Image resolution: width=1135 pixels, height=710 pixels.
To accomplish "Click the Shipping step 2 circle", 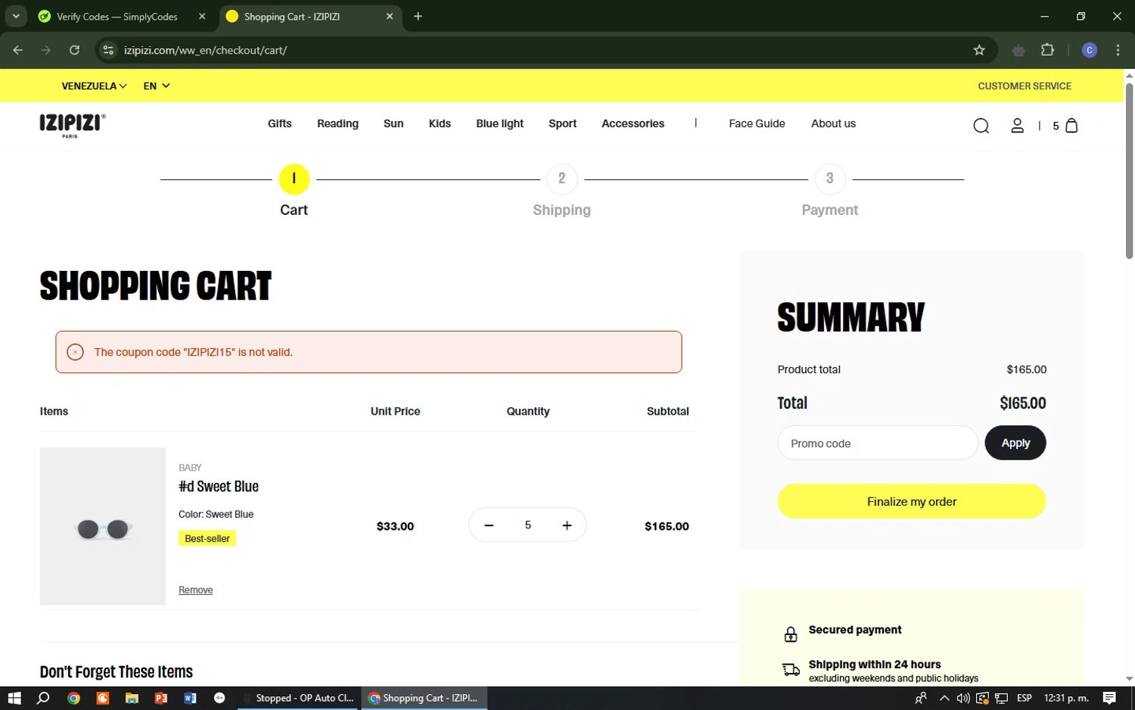I will [x=561, y=179].
